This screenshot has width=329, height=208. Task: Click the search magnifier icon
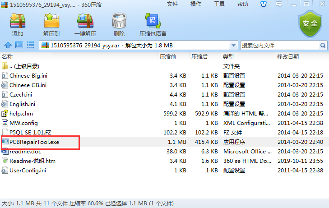click(x=323, y=45)
